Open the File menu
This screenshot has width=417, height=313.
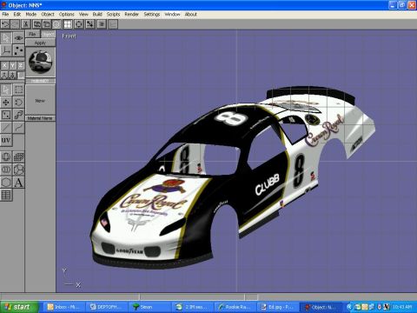click(5, 14)
